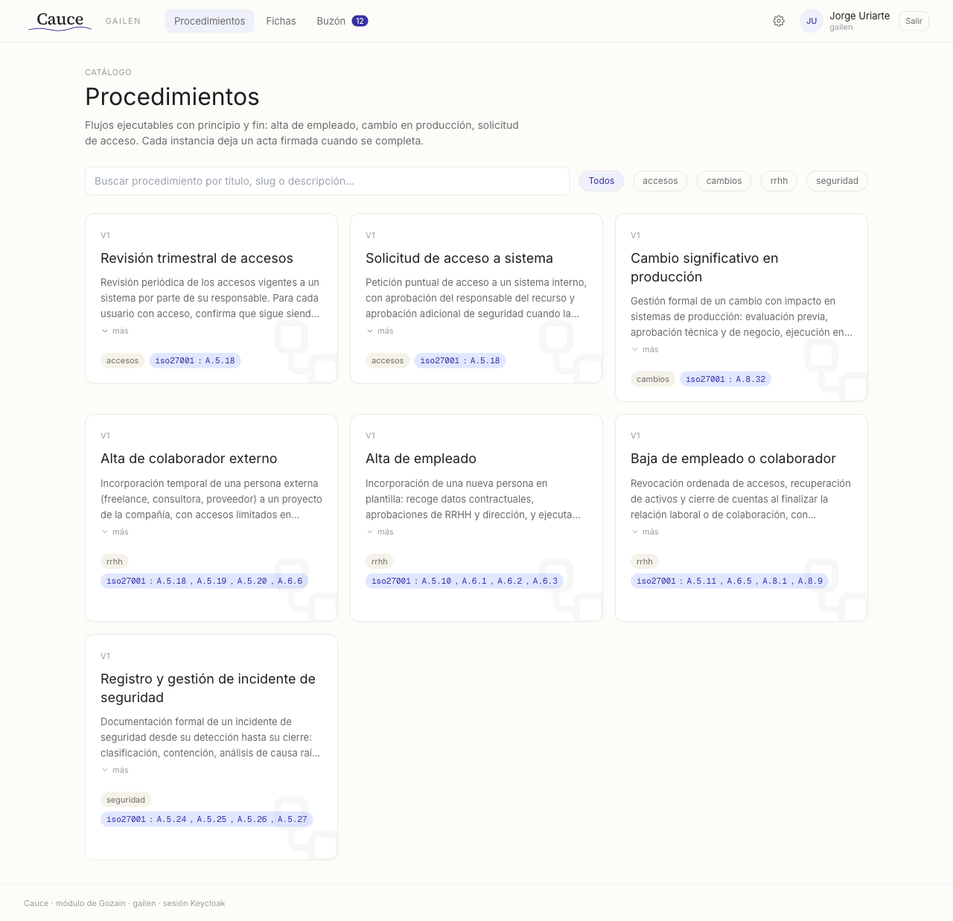Filter procedures by rrhh chip
953x921 pixels.
coord(779,181)
